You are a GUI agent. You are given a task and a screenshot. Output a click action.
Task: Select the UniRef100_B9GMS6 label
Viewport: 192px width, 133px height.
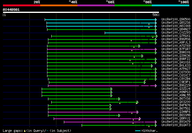click(176, 39)
